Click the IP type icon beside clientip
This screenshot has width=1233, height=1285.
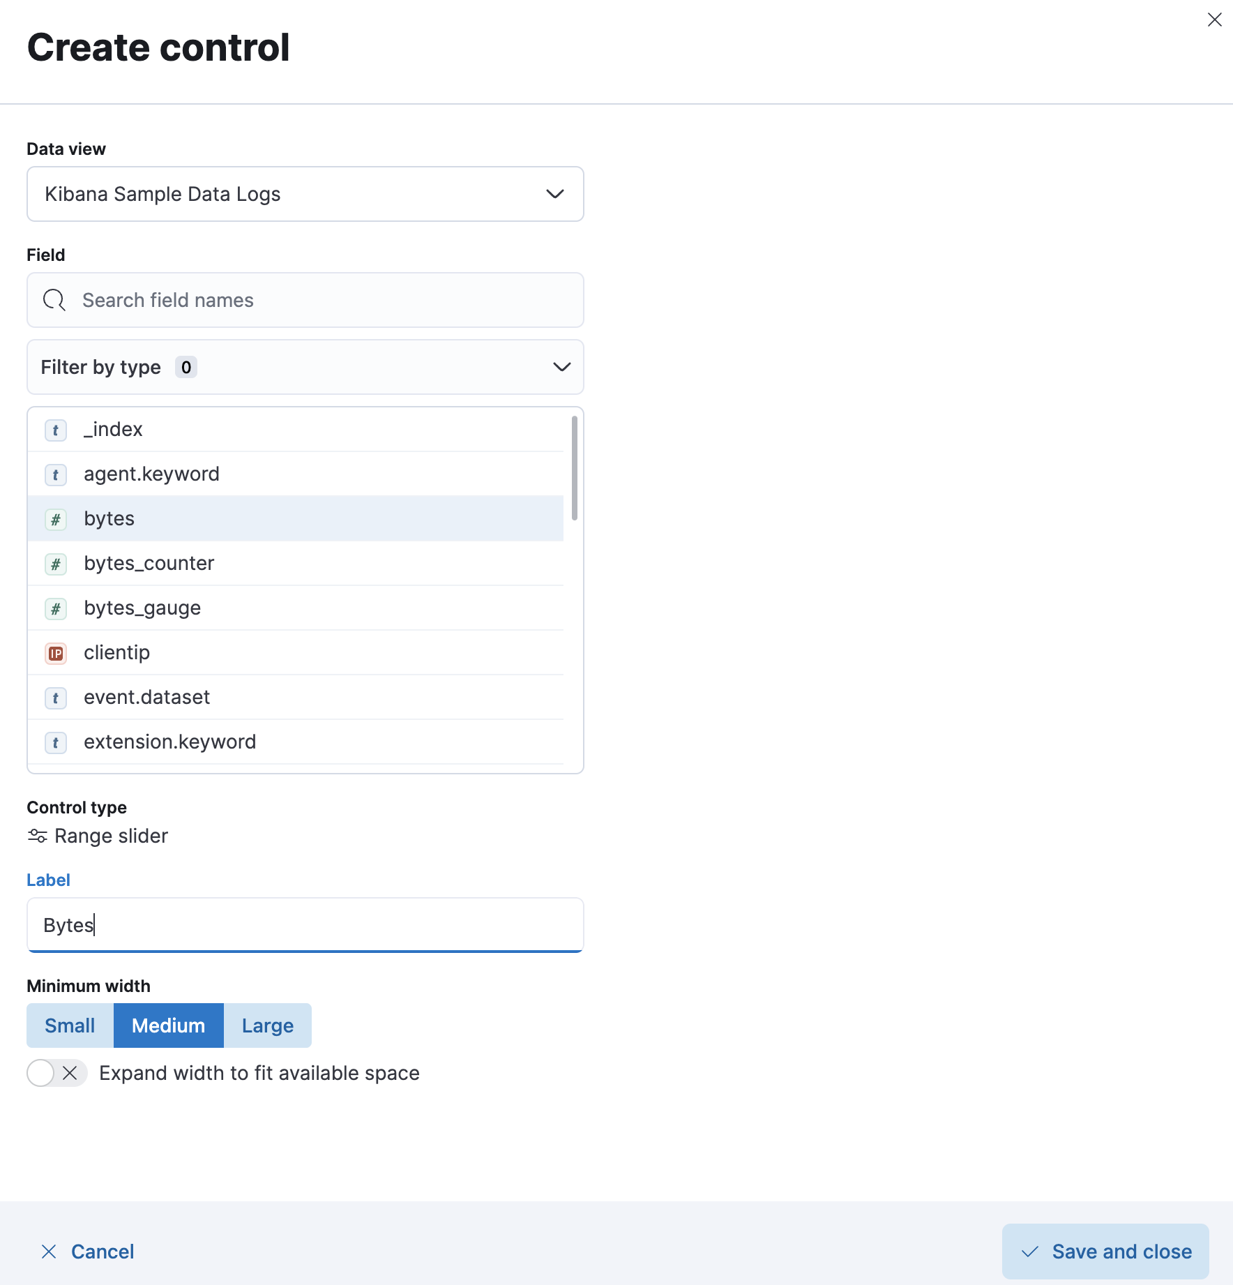[56, 653]
